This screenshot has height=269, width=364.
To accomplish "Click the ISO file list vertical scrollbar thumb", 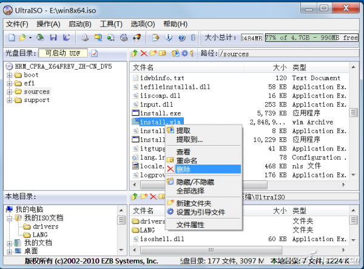I will tap(353, 113).
